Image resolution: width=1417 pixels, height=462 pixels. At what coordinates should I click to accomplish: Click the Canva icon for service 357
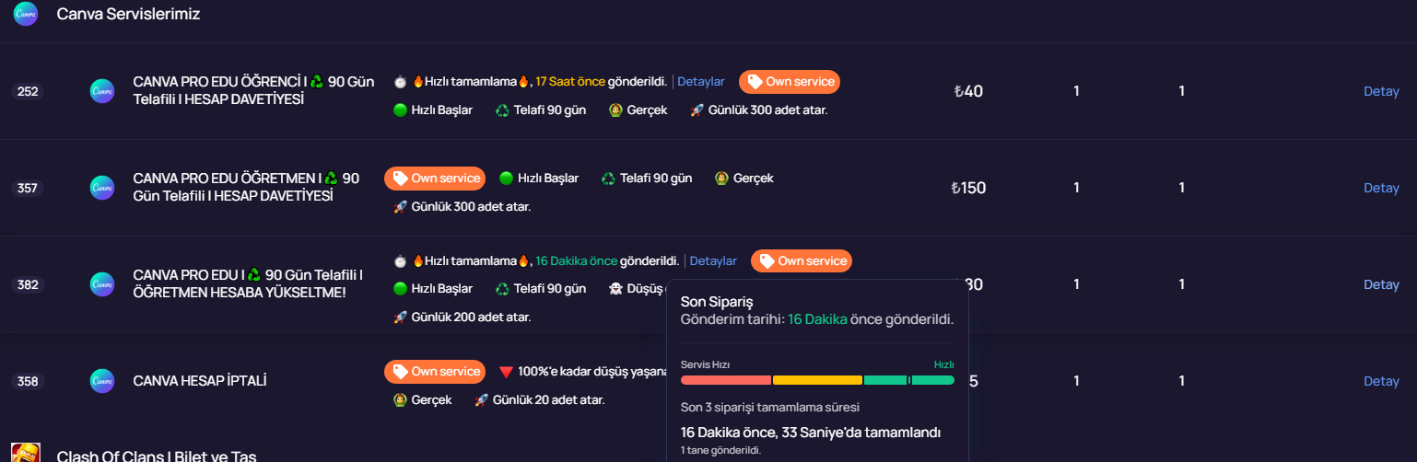coord(101,188)
